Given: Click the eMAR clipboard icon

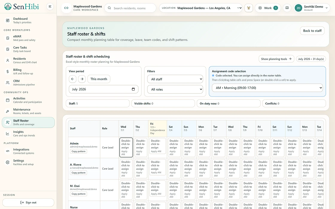Looking at the screenshot, I should click(8, 38).
